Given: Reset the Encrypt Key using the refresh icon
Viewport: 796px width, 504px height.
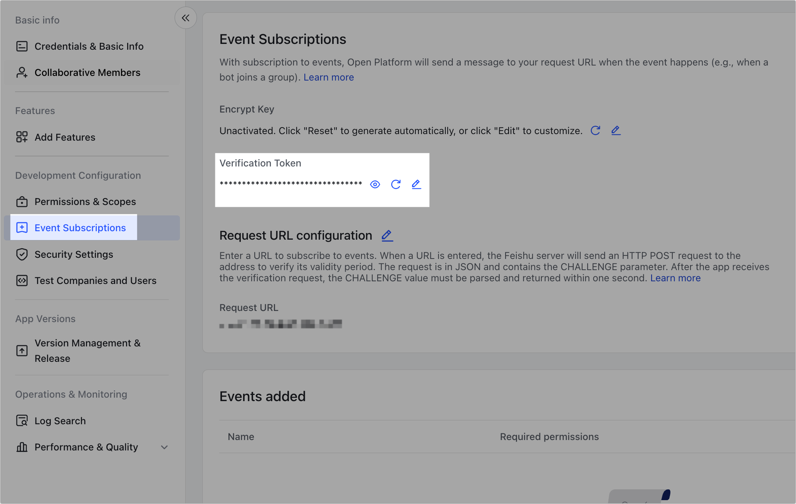Looking at the screenshot, I should 595,131.
